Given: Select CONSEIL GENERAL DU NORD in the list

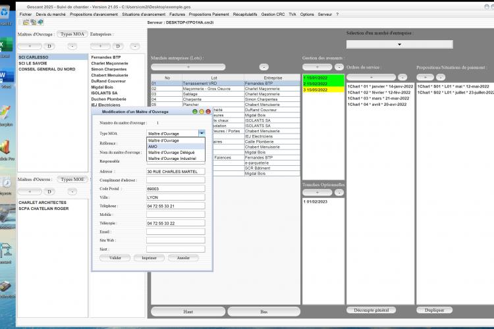Looking at the screenshot, I should click(53, 69).
